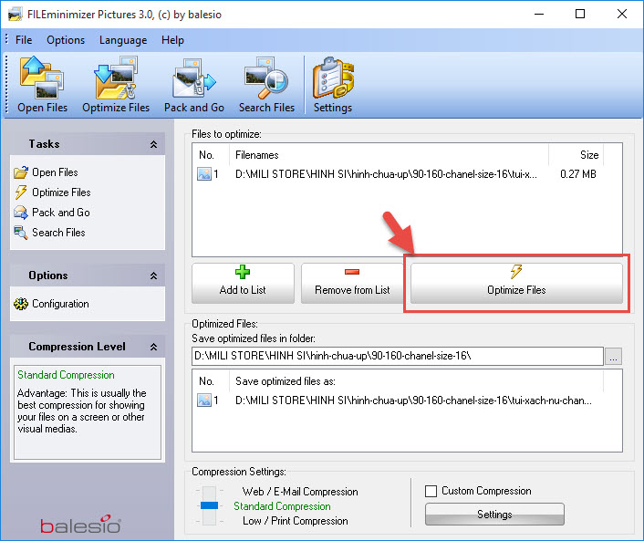Click the balesio logo
Screen dimensions: 644x541
[80, 525]
